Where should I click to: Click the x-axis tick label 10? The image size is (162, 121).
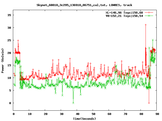(x=30, y=114)
